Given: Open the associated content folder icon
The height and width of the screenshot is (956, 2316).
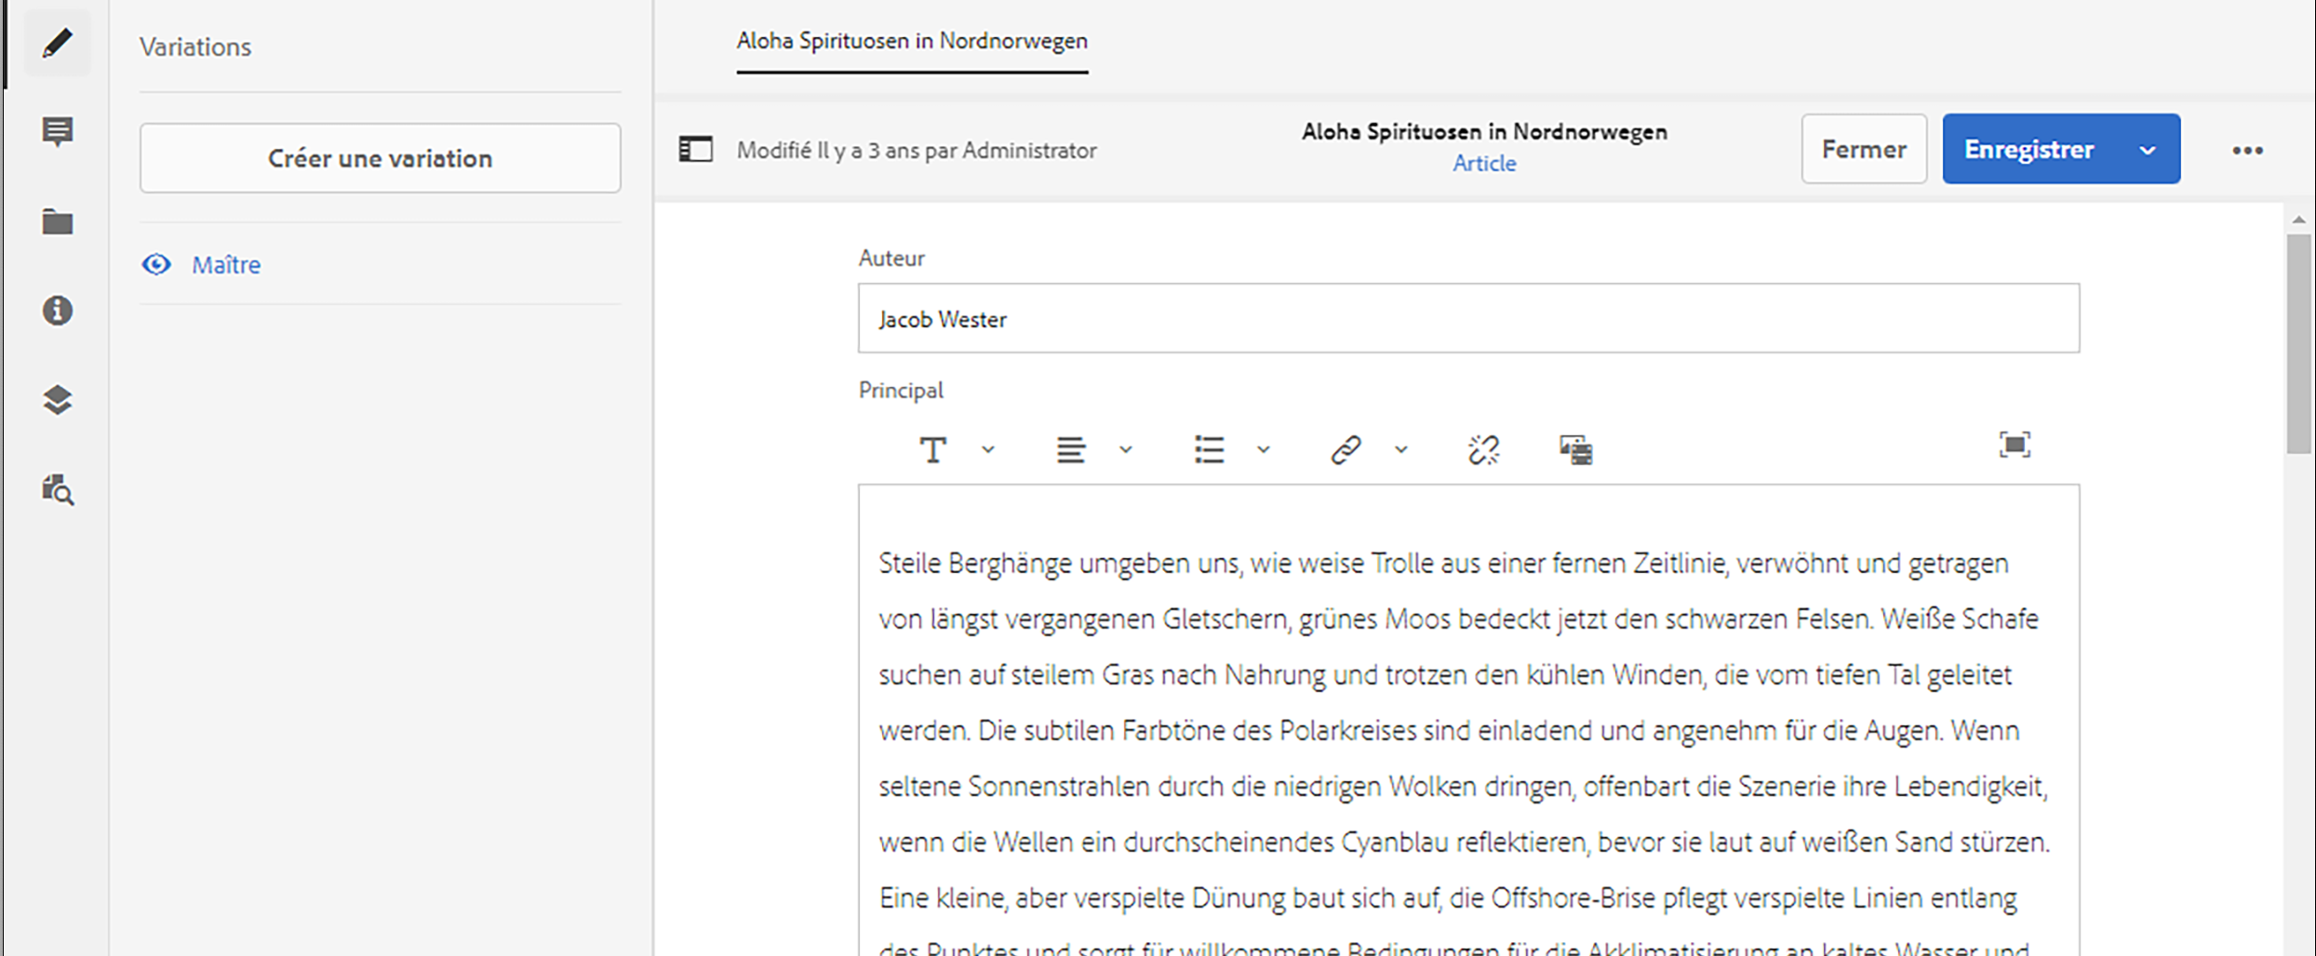Looking at the screenshot, I should click(x=58, y=221).
